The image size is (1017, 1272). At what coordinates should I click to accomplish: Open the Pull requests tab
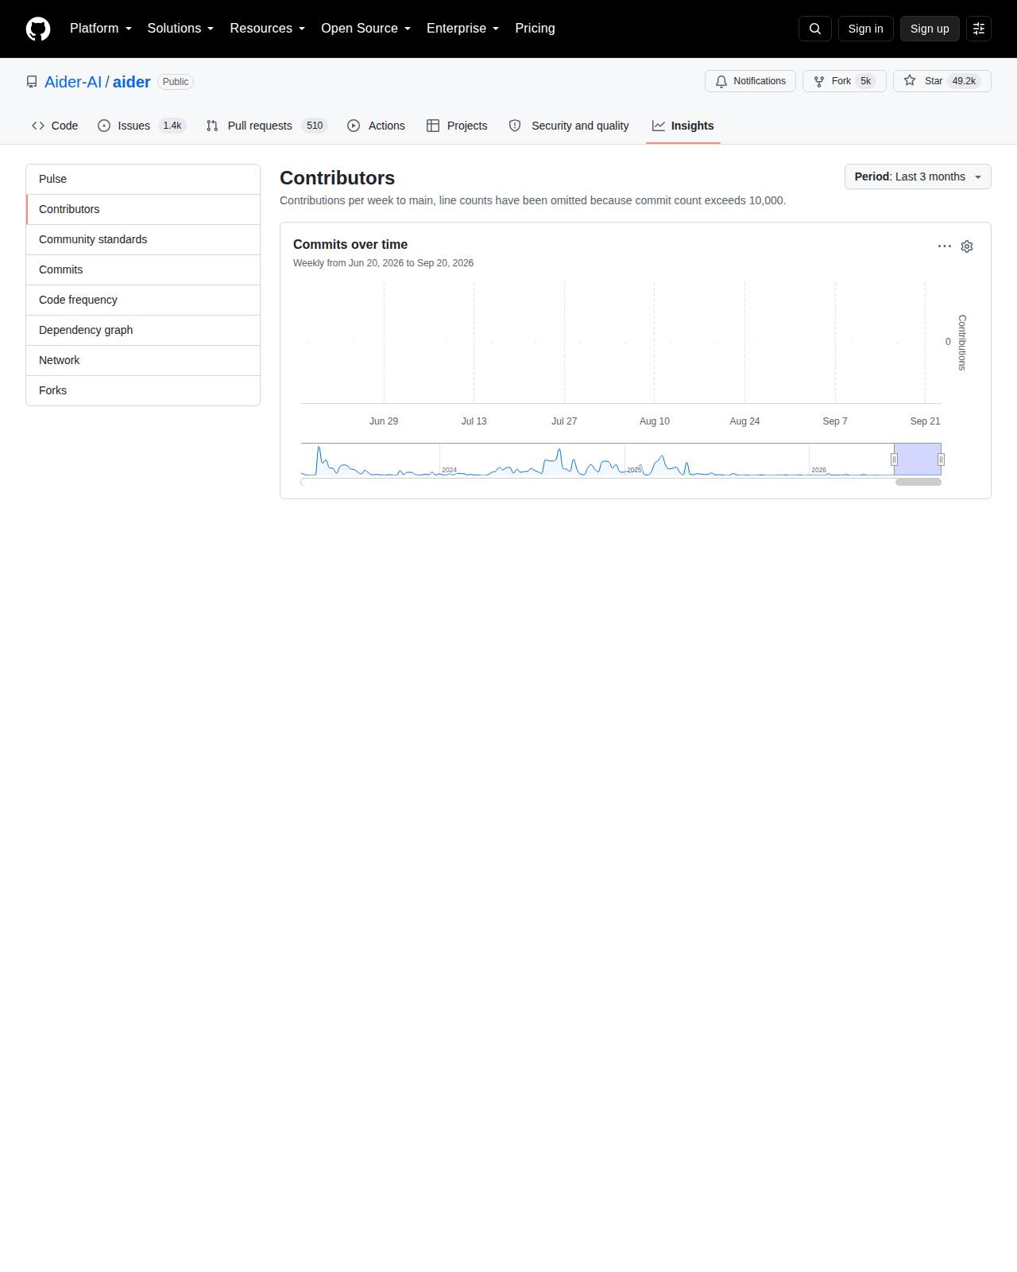tap(266, 126)
